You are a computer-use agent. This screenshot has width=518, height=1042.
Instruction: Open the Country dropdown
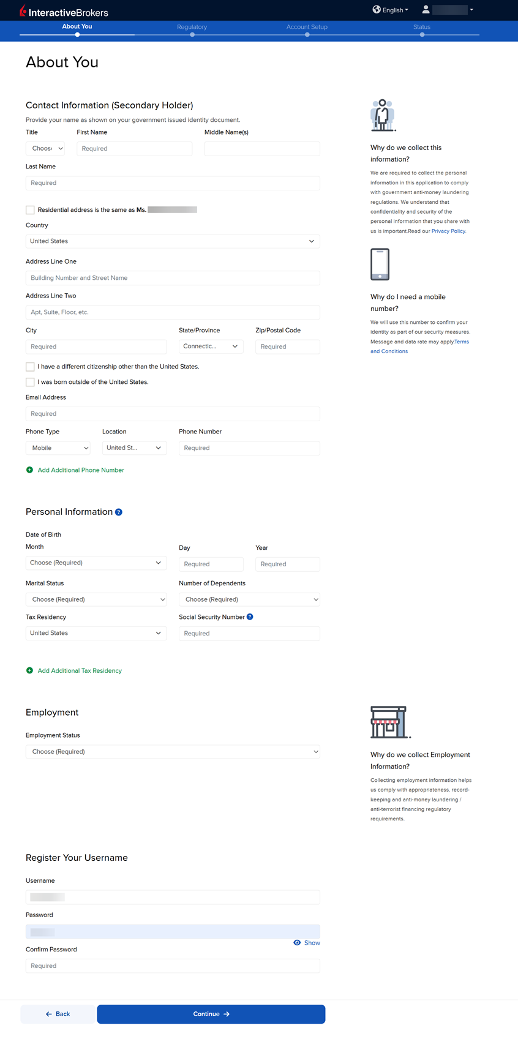pos(173,241)
